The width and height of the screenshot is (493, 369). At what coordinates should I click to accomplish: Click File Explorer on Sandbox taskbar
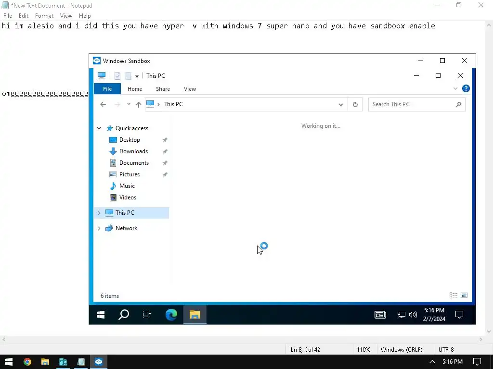coord(195,314)
